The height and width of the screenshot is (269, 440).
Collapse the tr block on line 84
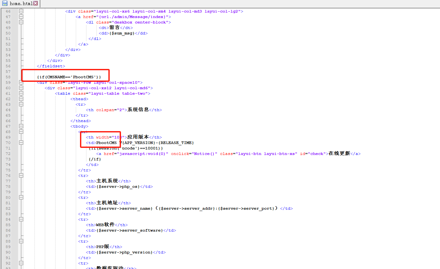pyautogui.click(x=21, y=219)
